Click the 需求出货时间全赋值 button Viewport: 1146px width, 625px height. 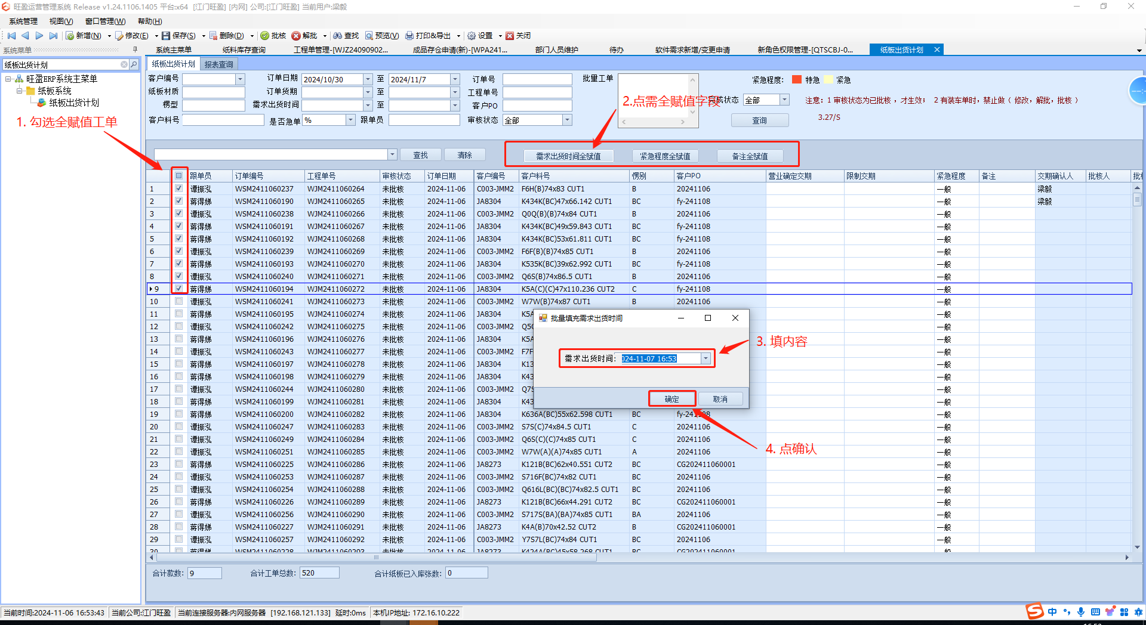(x=568, y=156)
